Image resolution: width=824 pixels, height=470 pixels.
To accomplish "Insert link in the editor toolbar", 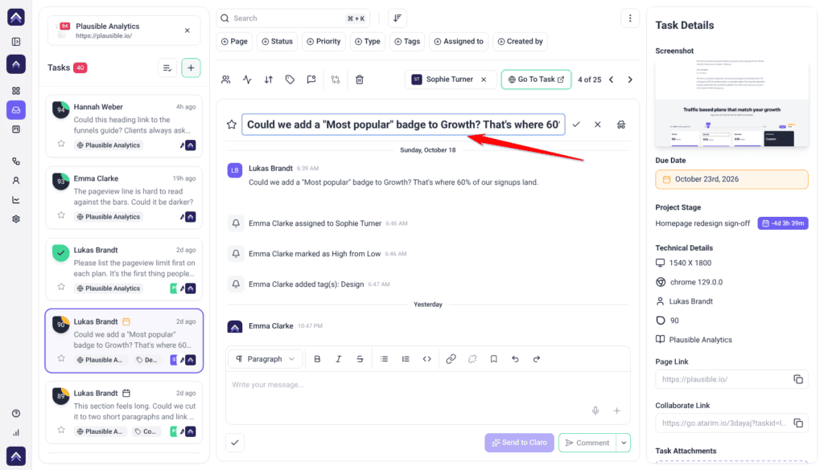I will pos(451,359).
